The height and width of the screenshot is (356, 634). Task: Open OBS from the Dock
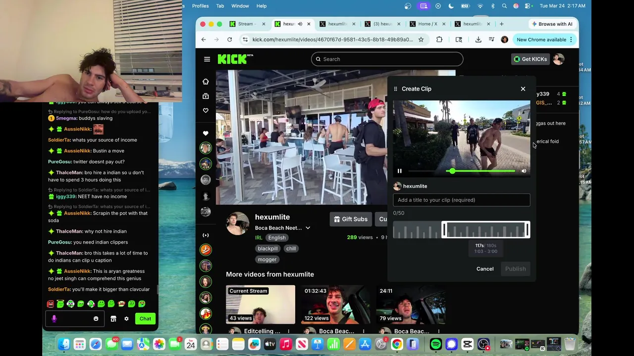pyautogui.click(x=483, y=344)
